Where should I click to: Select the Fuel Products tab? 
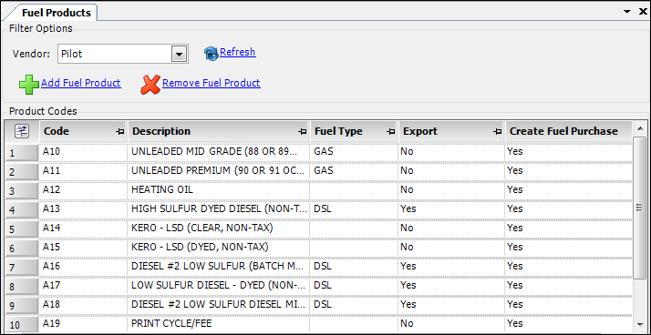(x=56, y=13)
